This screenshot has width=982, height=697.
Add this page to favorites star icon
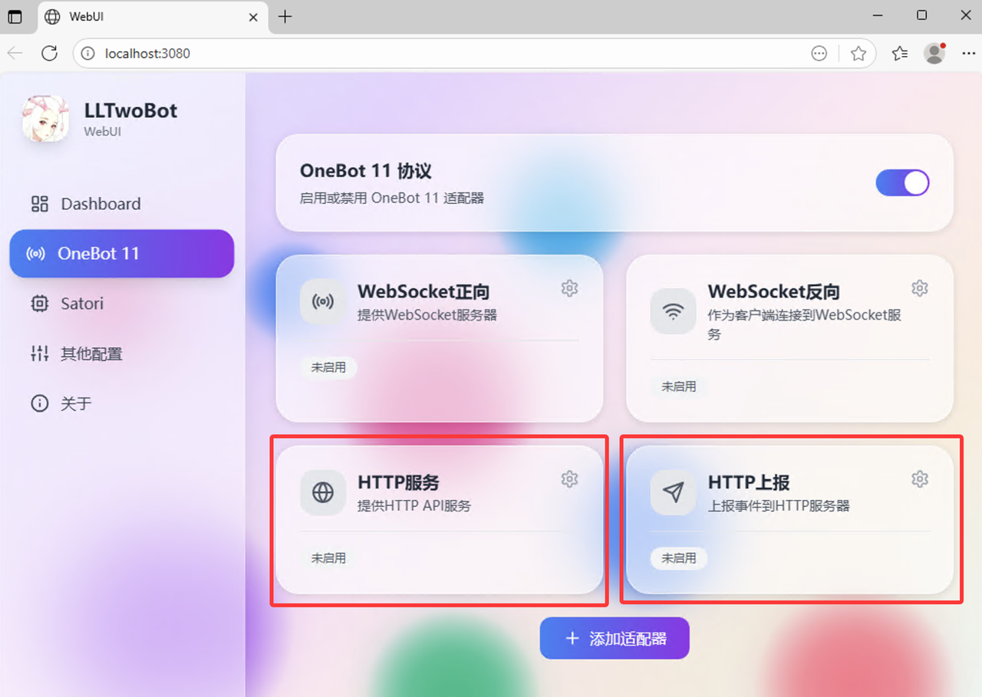pyautogui.click(x=858, y=54)
